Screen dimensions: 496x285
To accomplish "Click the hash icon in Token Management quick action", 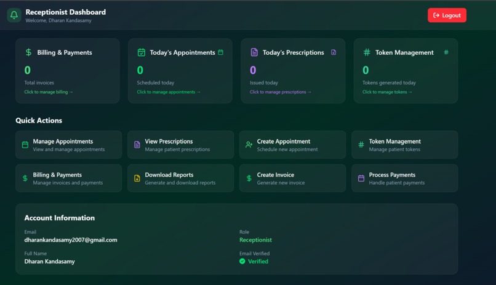I will (361, 145).
